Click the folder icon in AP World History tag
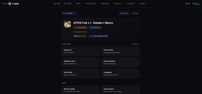 [75, 28]
